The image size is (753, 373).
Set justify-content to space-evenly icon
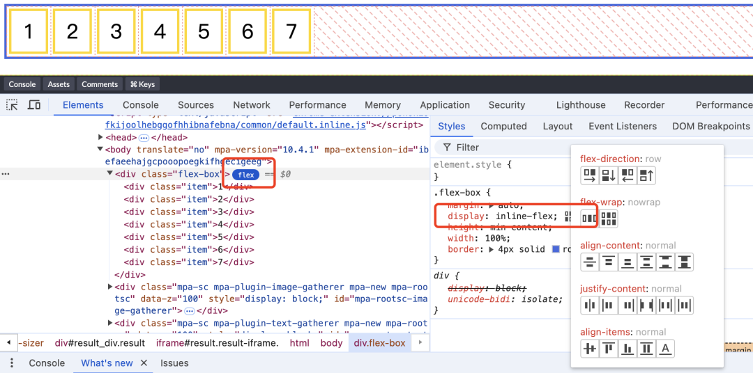click(x=685, y=305)
